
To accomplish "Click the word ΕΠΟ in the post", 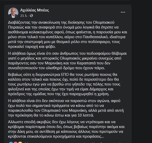I will (x=65, y=75).
